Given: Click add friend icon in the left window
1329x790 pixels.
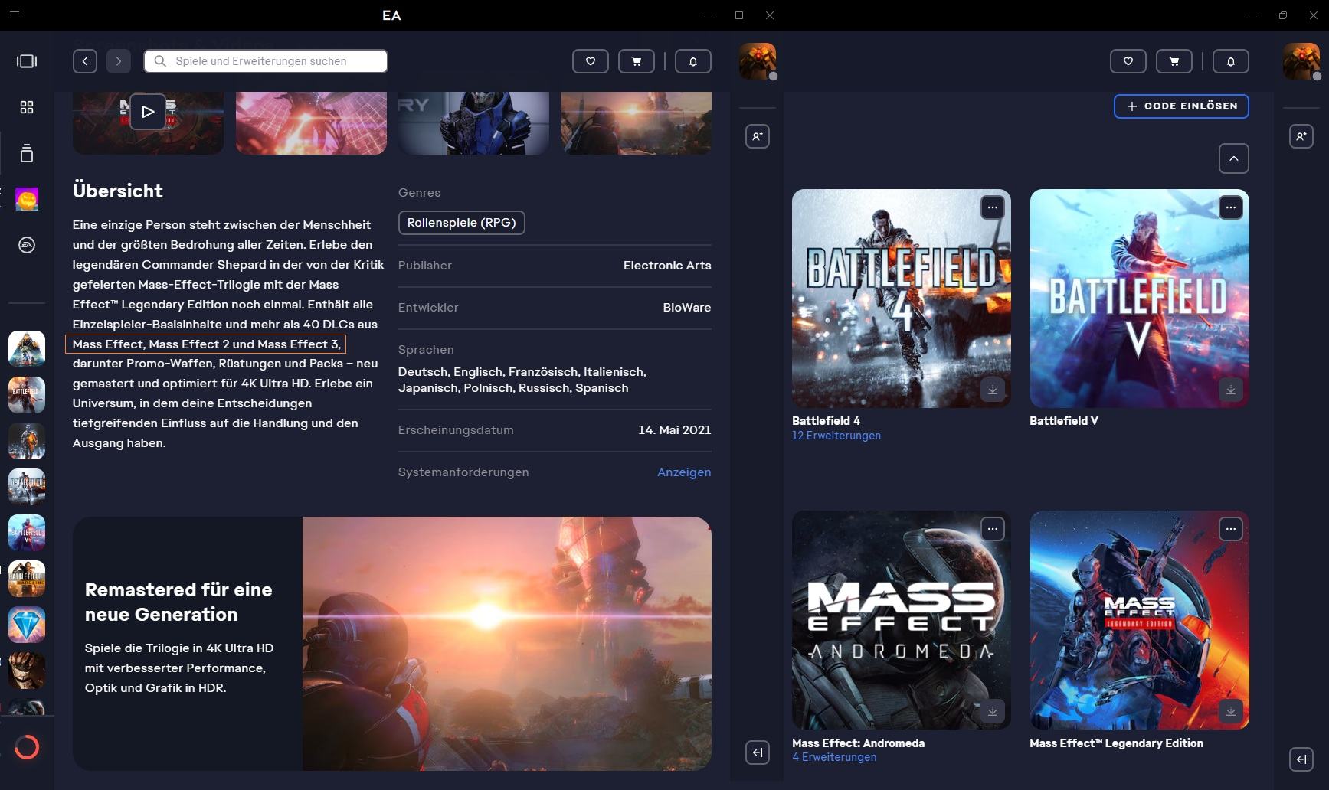Looking at the screenshot, I should (x=758, y=136).
